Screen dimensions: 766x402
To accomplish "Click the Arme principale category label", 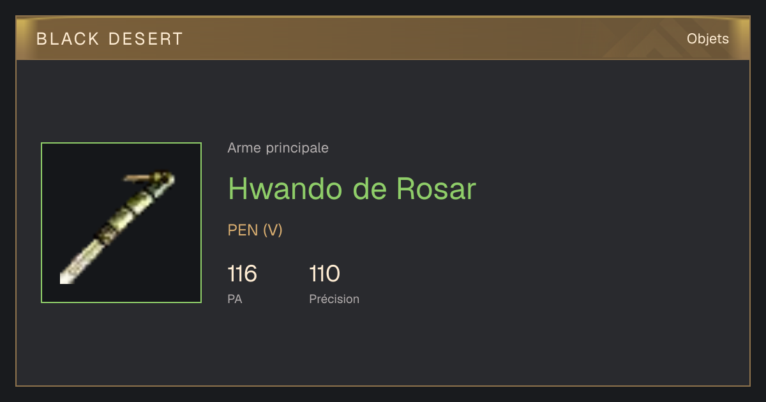I will click(x=278, y=148).
